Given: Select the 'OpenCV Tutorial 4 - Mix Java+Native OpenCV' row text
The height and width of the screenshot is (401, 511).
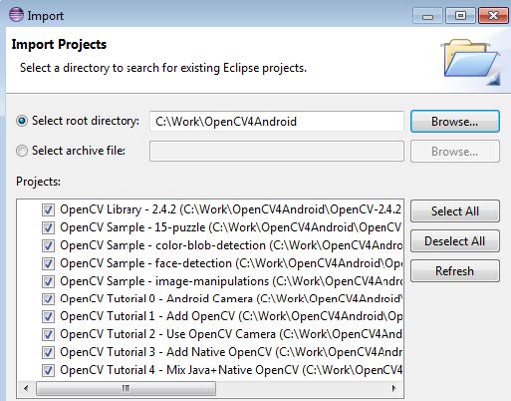Looking at the screenshot, I should (x=231, y=370).
